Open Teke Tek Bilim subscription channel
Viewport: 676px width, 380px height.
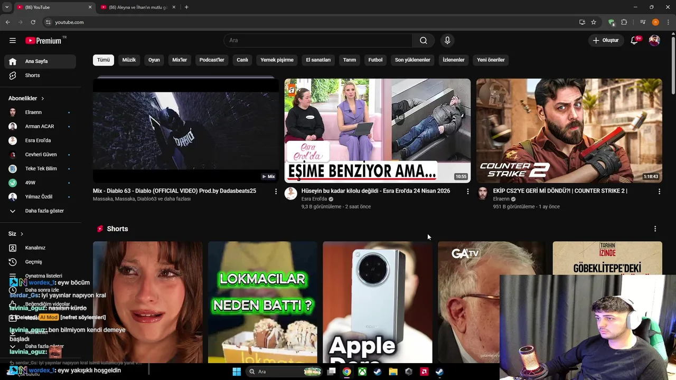(x=40, y=169)
